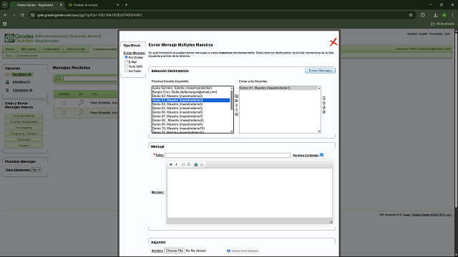Select the Por Grades radio option
The height and width of the screenshot is (257, 458).
[126, 57]
